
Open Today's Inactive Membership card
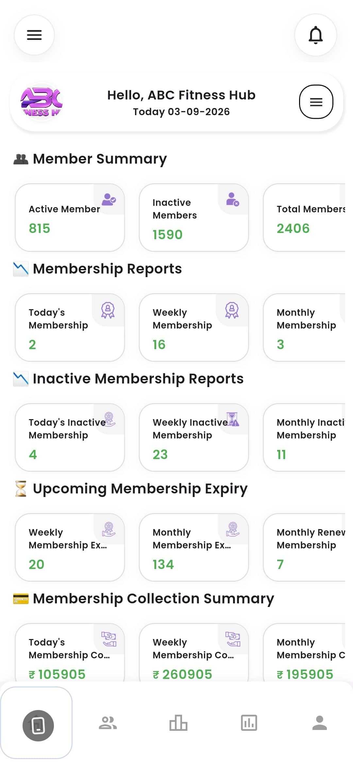click(x=70, y=437)
